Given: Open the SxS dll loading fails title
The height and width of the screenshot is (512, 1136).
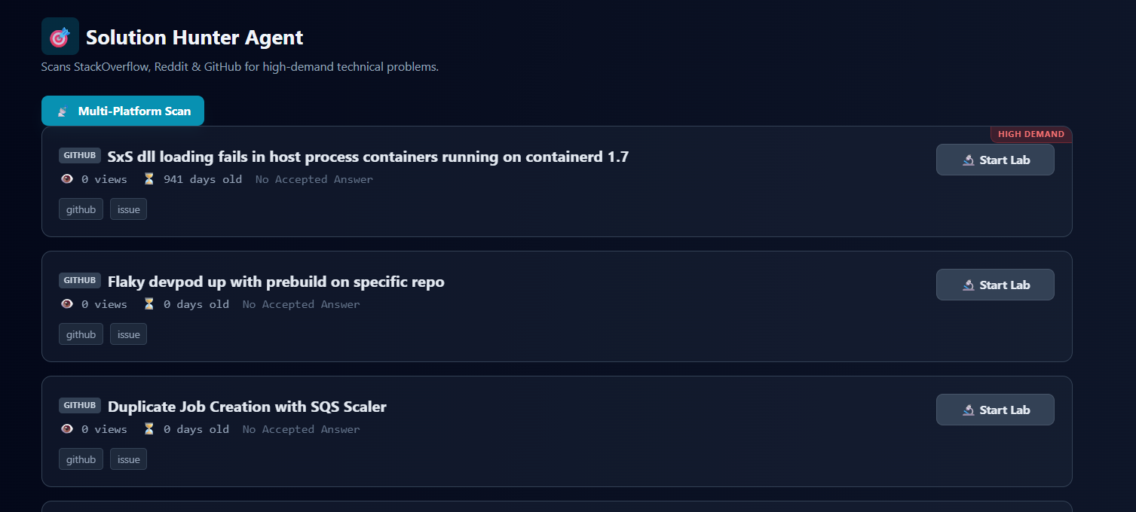Looking at the screenshot, I should pyautogui.click(x=368, y=157).
